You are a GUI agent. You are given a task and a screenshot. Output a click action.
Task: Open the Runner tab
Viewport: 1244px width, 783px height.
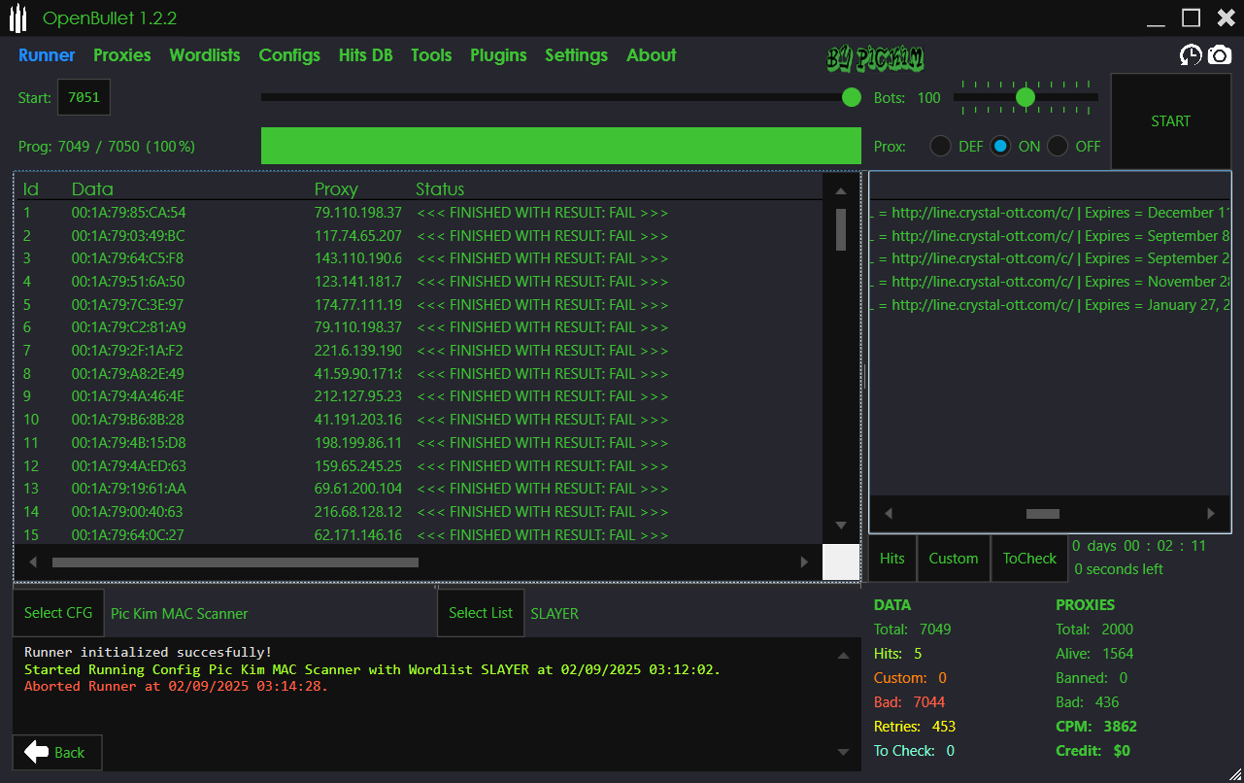47,55
